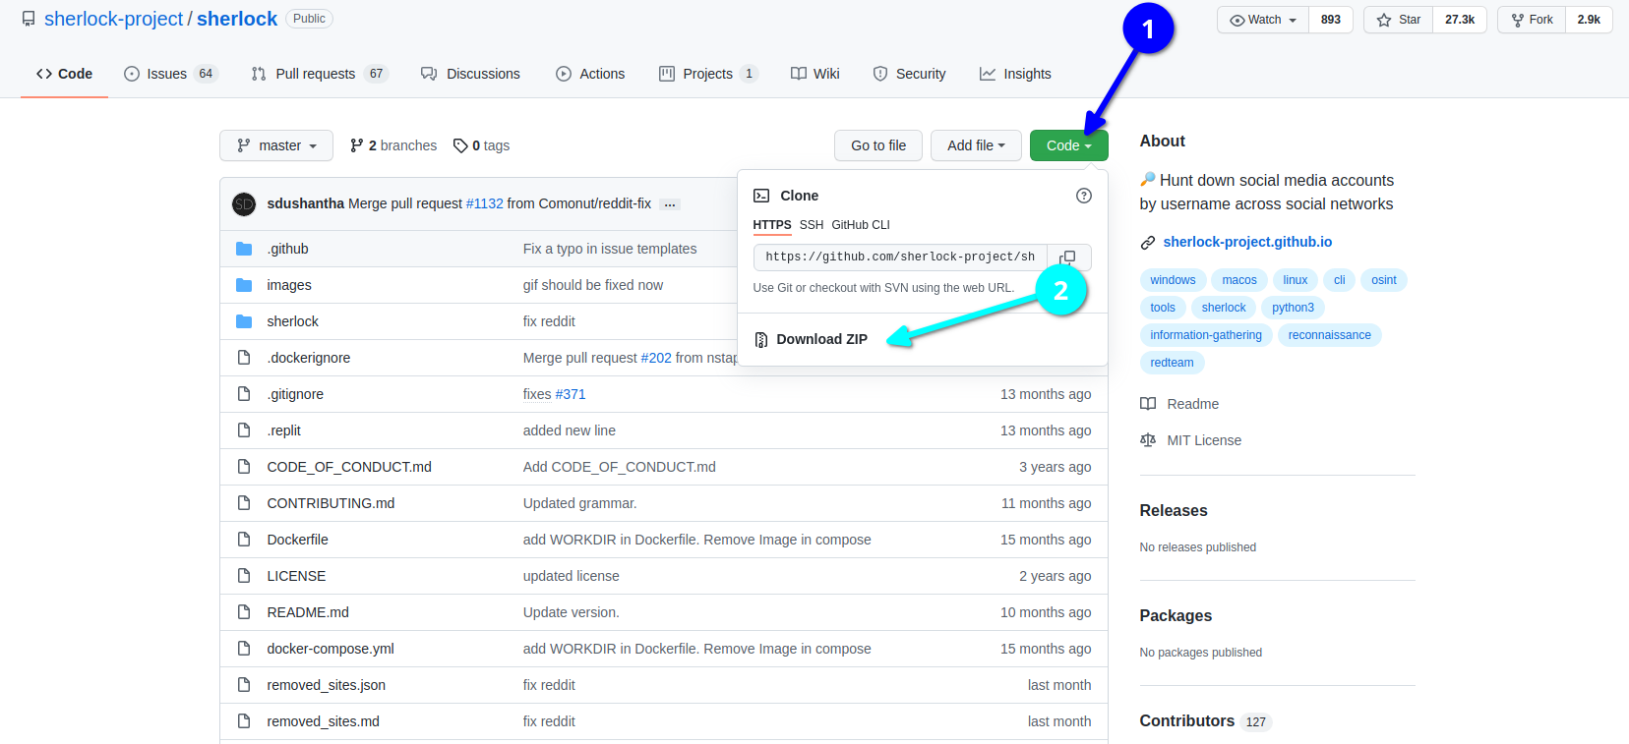
Task: Click file icon of Dockerfile
Action: coord(244,540)
